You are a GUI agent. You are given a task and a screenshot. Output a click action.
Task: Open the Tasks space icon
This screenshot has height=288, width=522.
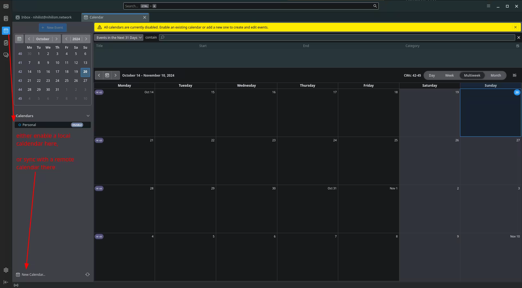[6, 43]
